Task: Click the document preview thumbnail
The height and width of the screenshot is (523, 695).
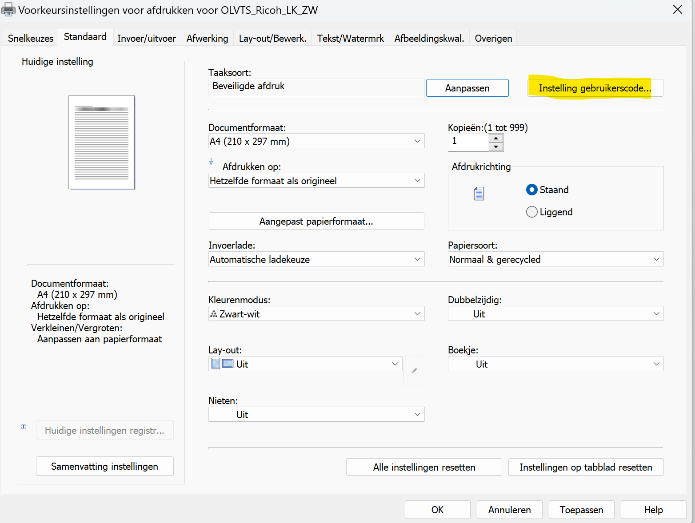Action: coord(102,143)
